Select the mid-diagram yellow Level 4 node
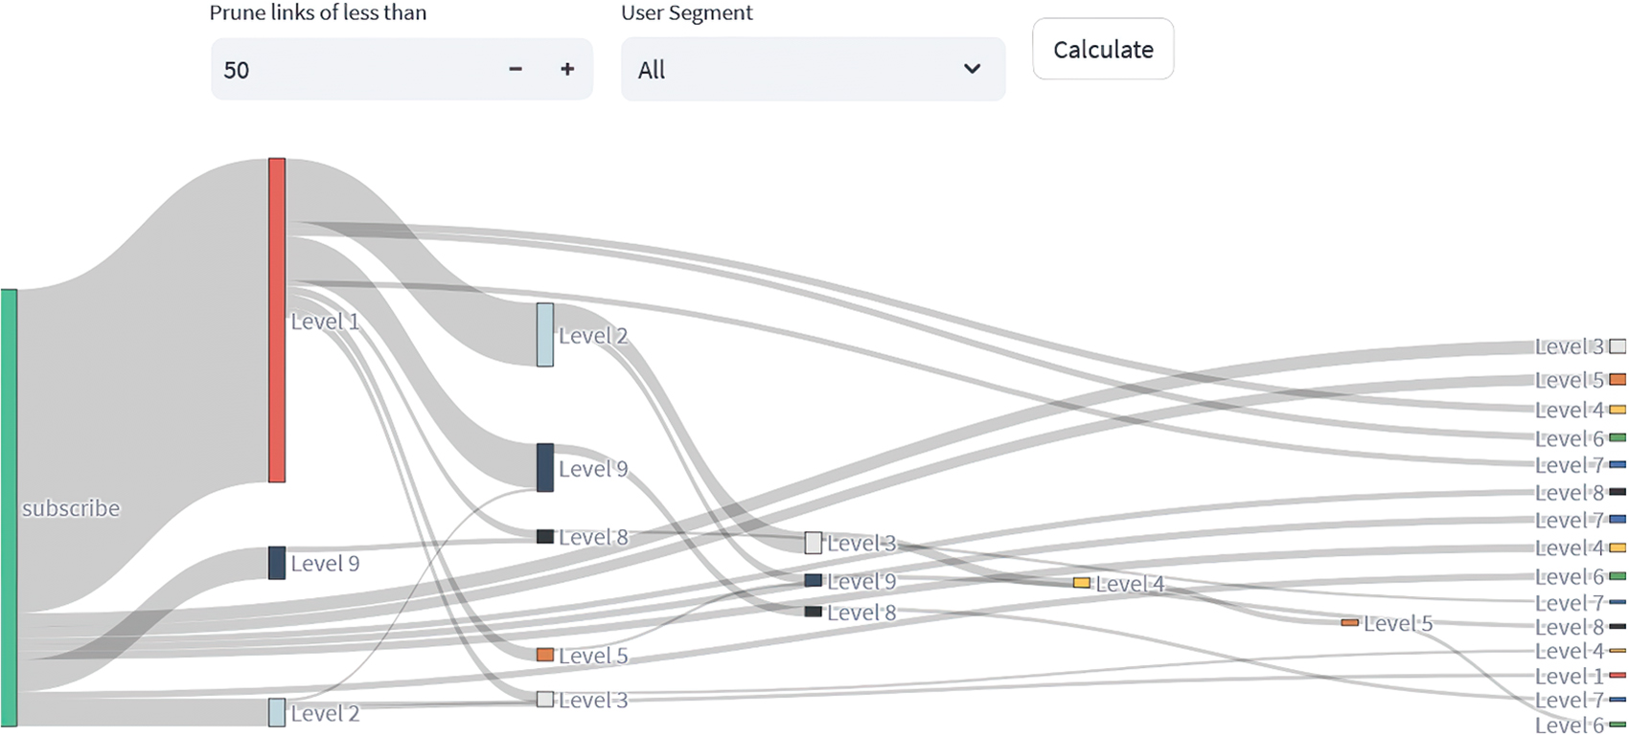 click(x=1082, y=583)
